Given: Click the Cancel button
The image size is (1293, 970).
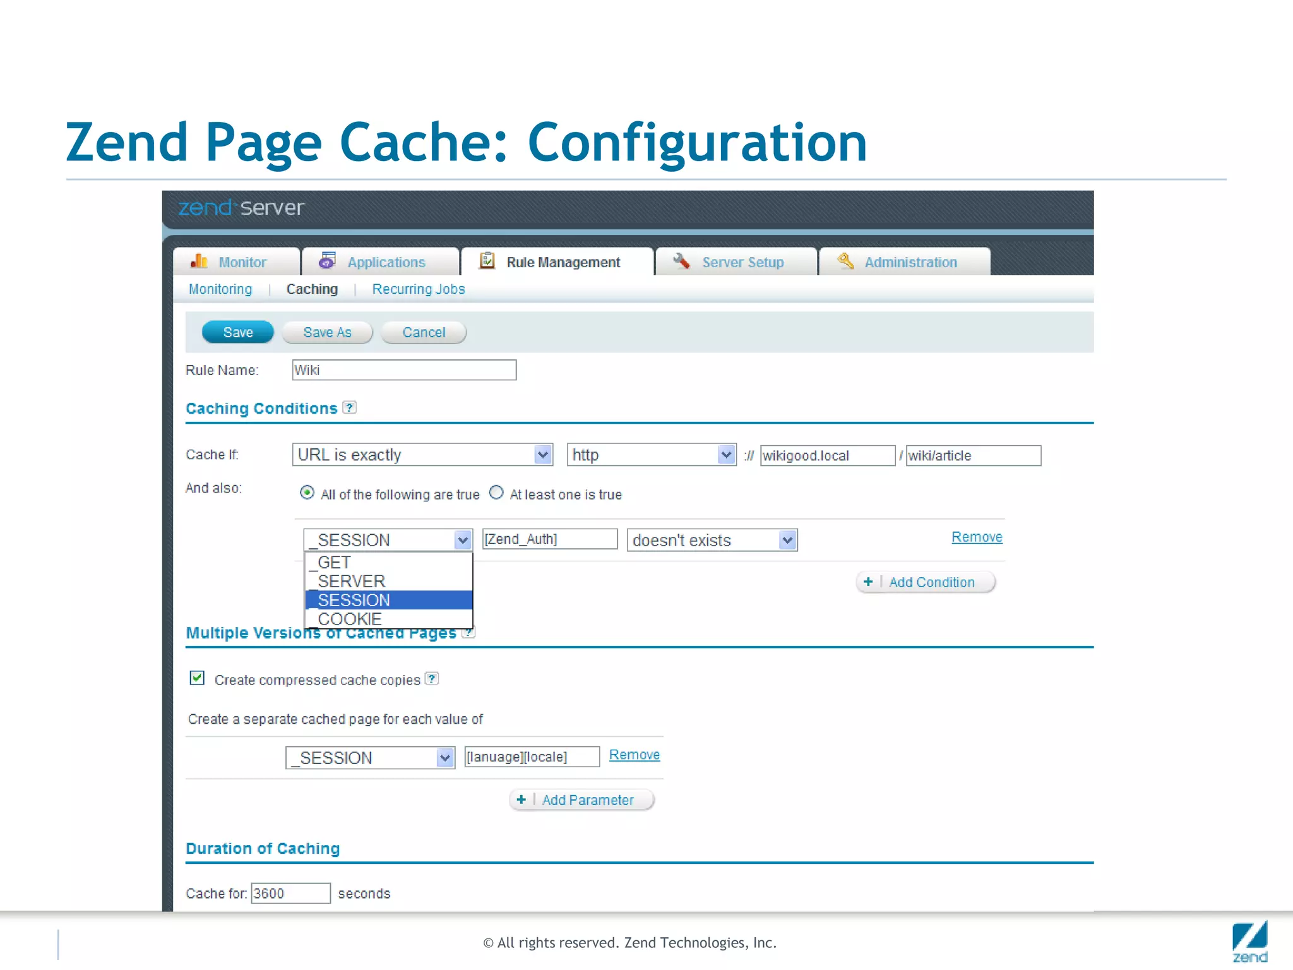Looking at the screenshot, I should pyautogui.click(x=424, y=332).
